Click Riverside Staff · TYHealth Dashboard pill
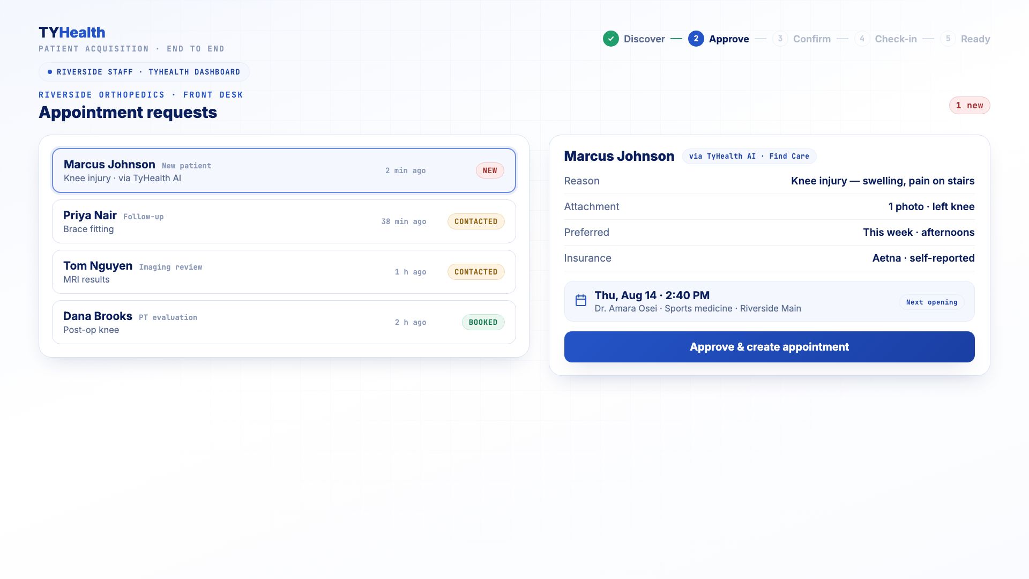This screenshot has width=1029, height=579. coord(144,72)
